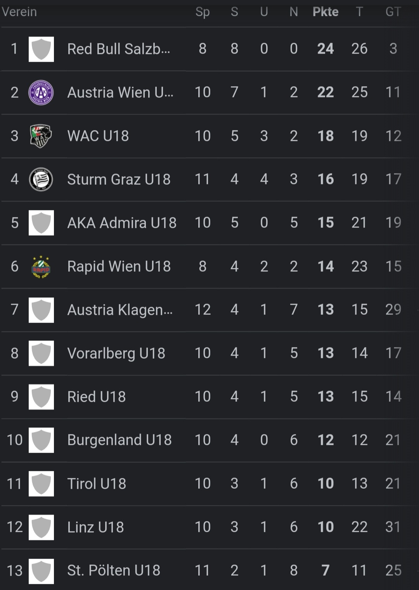The width and height of the screenshot is (419, 590).
Task: Click the GT column header
Action: pyautogui.click(x=393, y=12)
